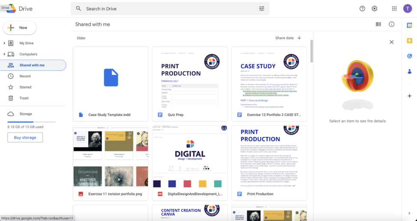417x221 pixels.
Task: Open the Help question mark menu
Action: (362, 9)
